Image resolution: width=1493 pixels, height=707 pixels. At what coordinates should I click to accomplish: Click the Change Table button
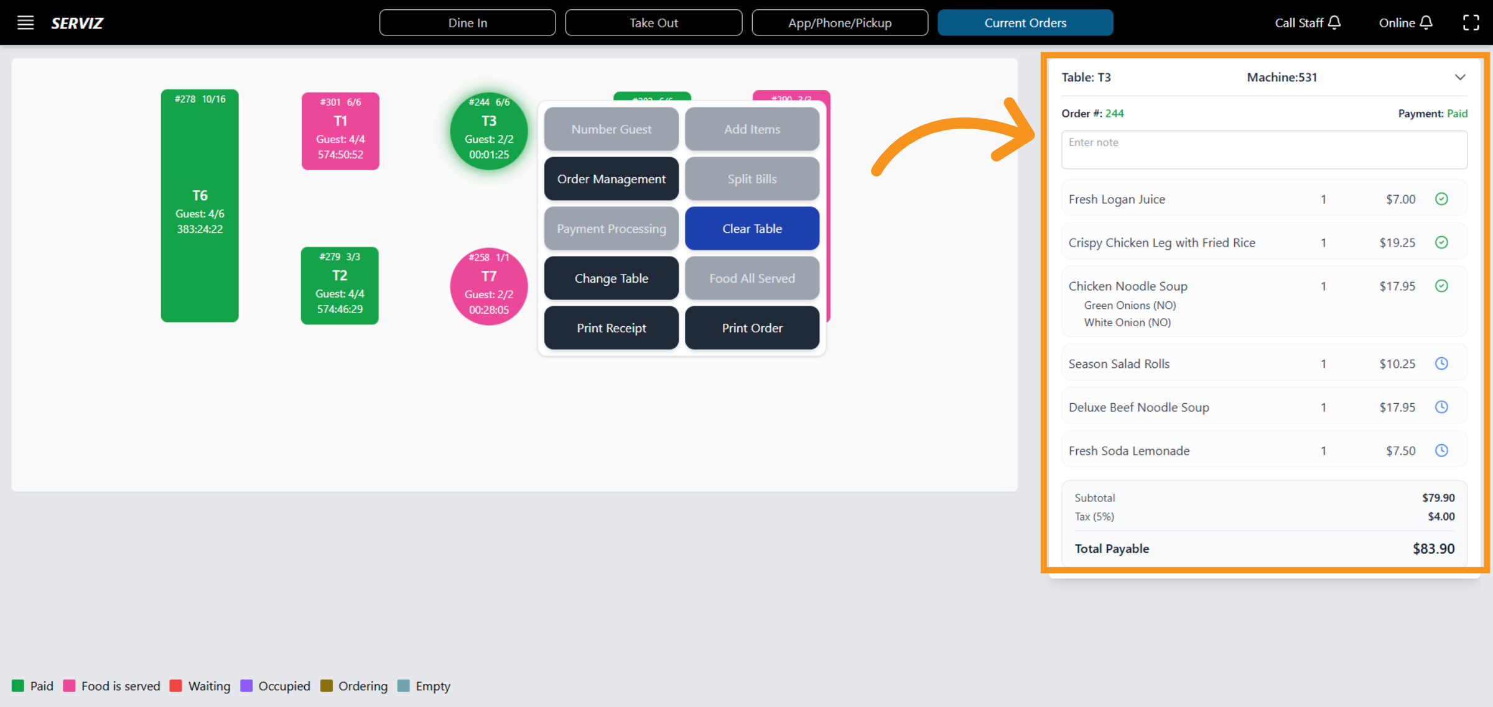point(611,278)
